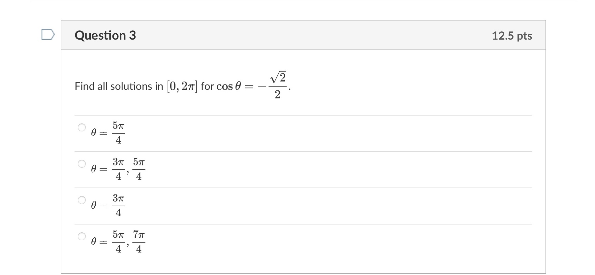Click the 12.5 pts label

[512, 36]
